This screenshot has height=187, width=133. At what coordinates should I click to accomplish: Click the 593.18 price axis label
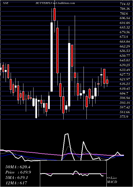pos(124,103)
